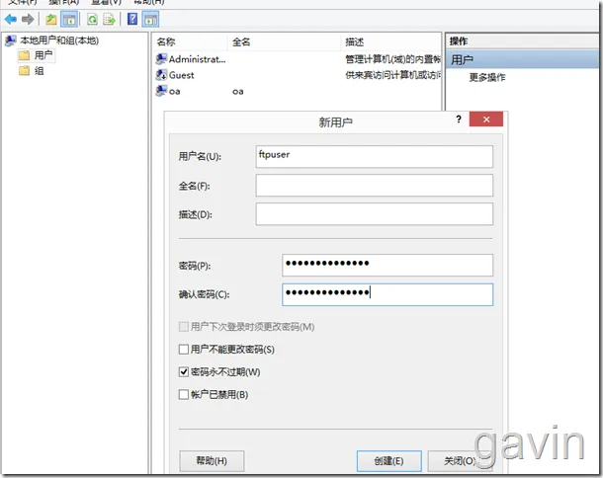Click the 全名(F) input field
This screenshot has width=603, height=478.
tap(375, 186)
